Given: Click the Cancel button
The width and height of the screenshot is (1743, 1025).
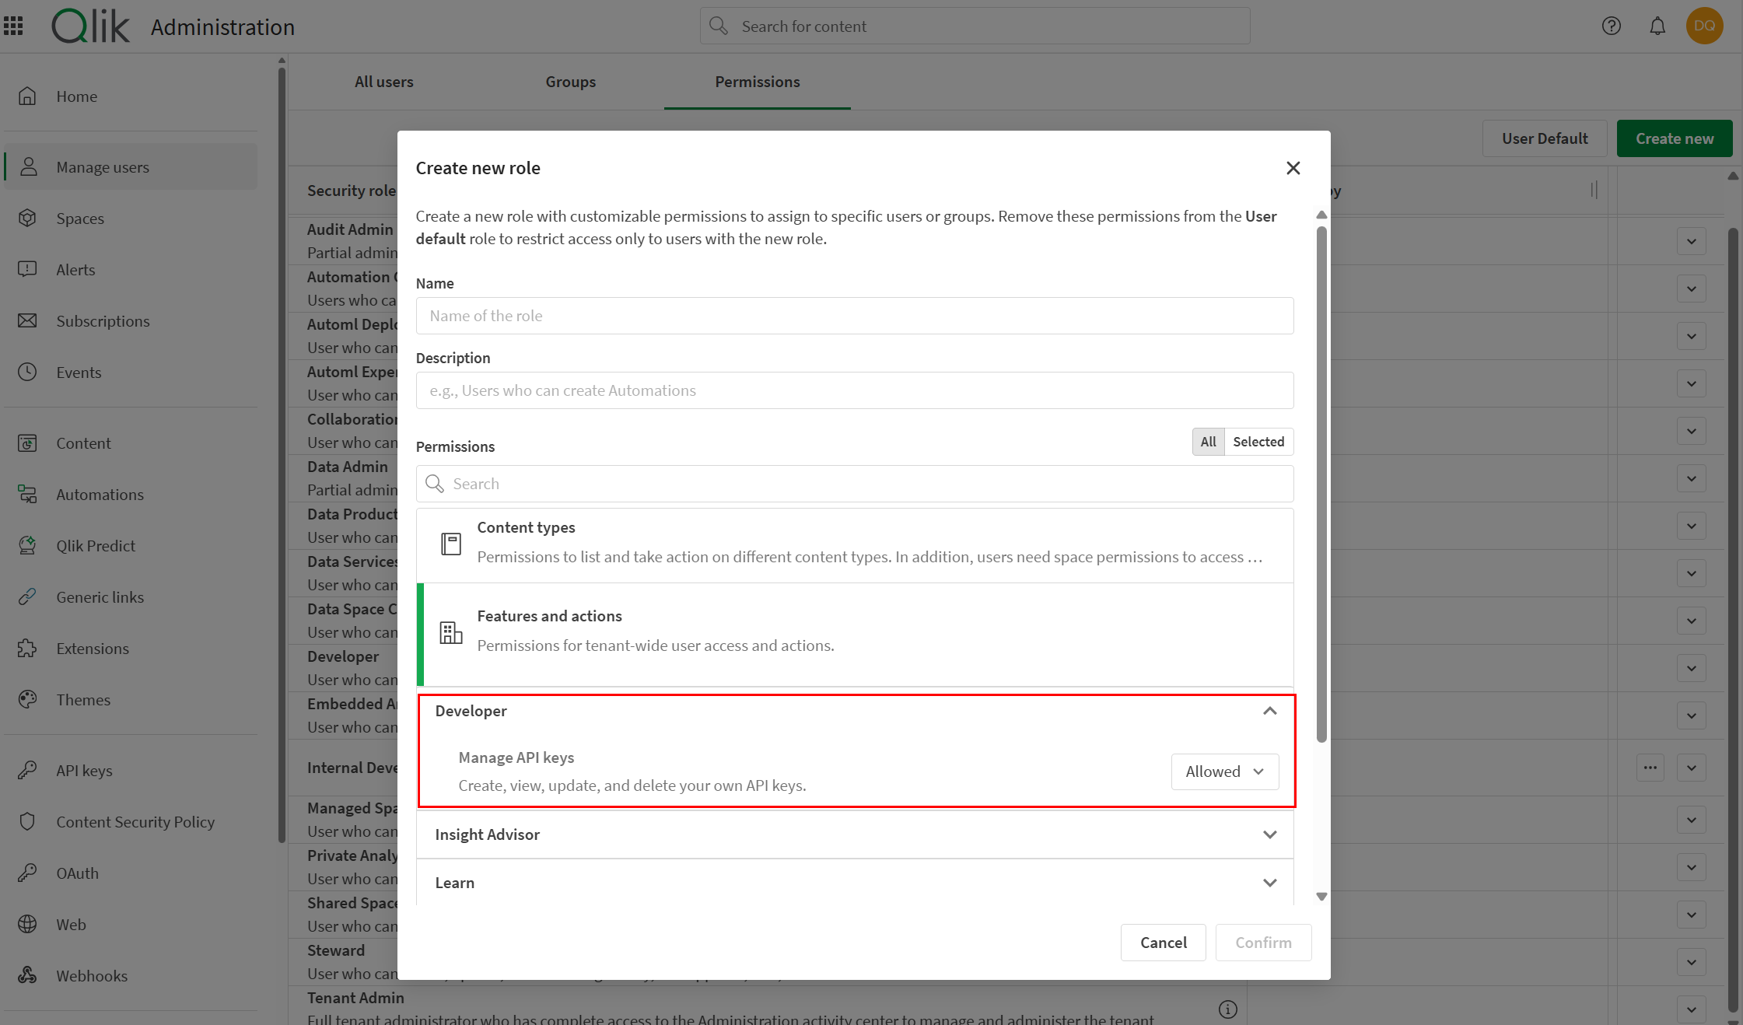Looking at the screenshot, I should click(x=1163, y=942).
